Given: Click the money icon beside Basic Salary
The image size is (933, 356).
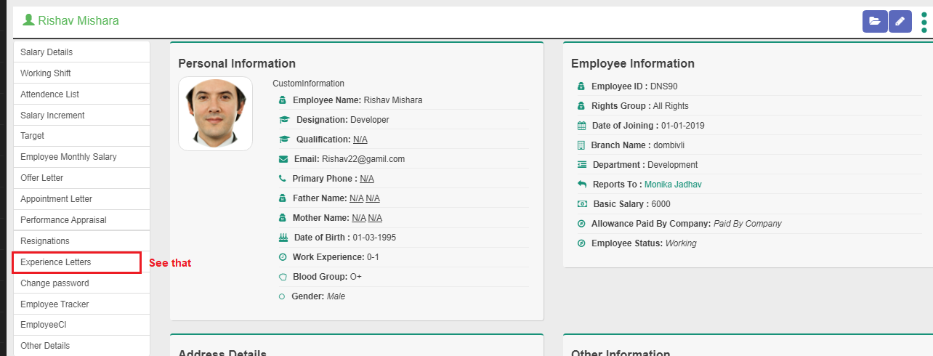Looking at the screenshot, I should (x=581, y=204).
